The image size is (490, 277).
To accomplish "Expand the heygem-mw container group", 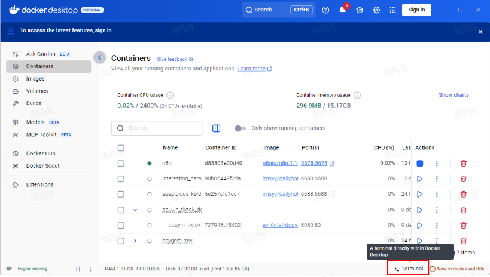I will coord(135,241).
